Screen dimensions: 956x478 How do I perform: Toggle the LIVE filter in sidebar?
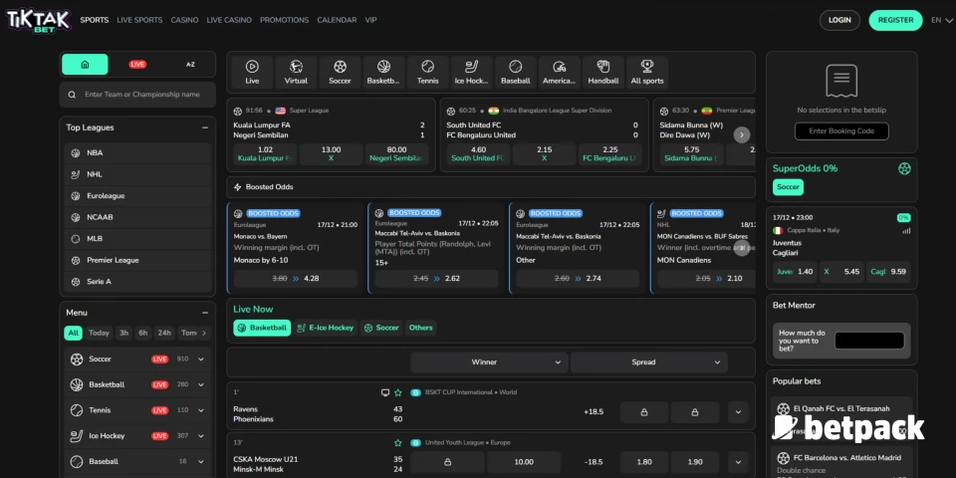[x=137, y=64]
